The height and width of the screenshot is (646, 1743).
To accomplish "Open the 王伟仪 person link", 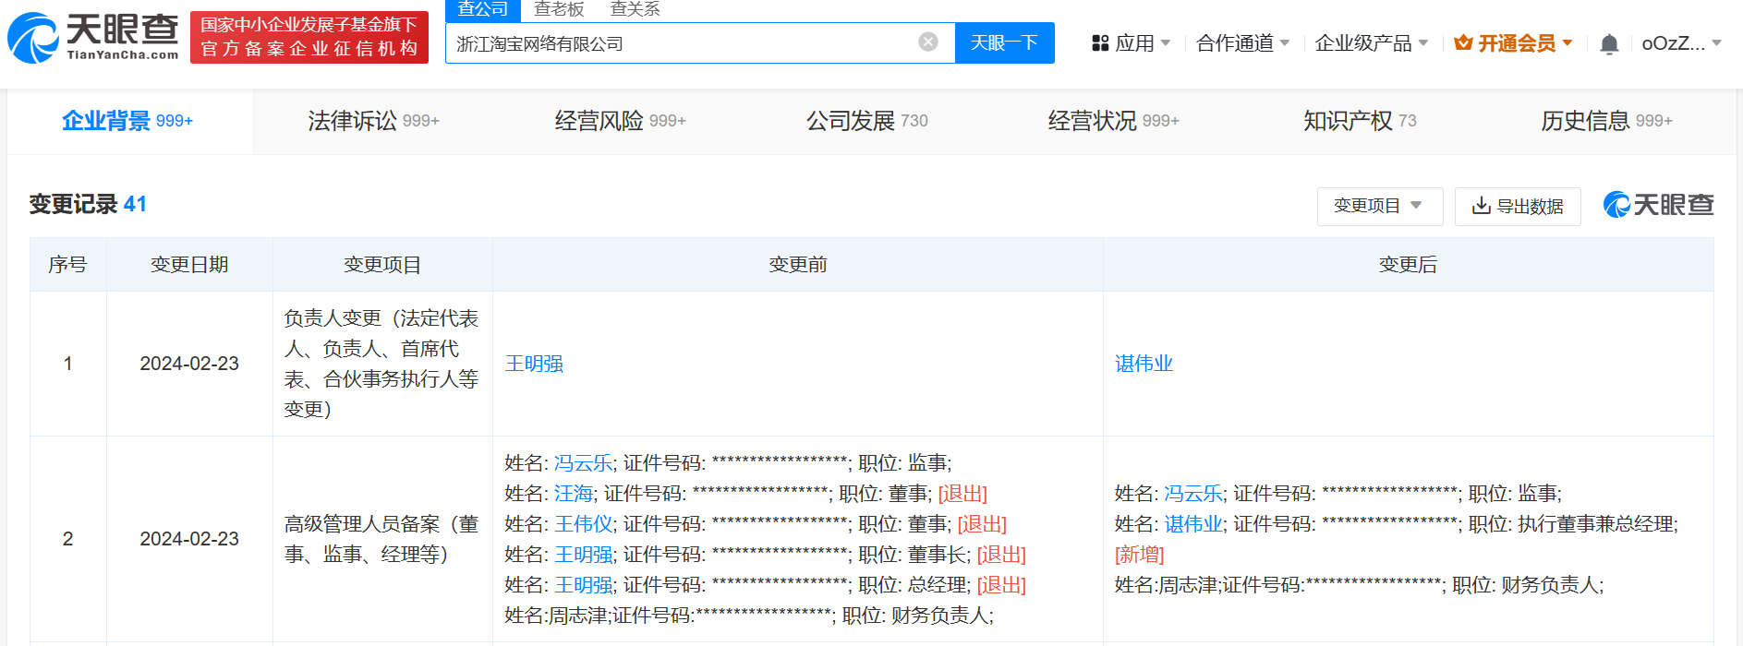I will point(583,524).
